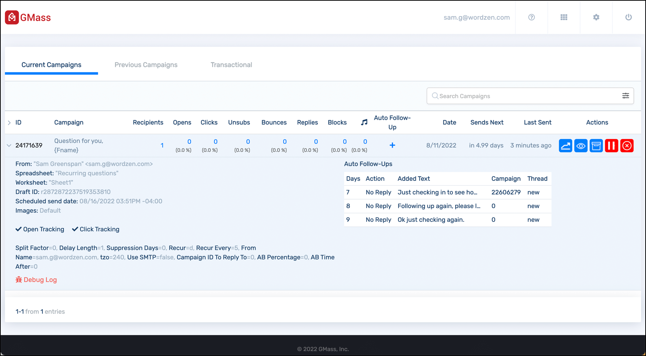The height and width of the screenshot is (356, 646).
Task: Click '3 minutes ago' cell
Action: (x=531, y=145)
